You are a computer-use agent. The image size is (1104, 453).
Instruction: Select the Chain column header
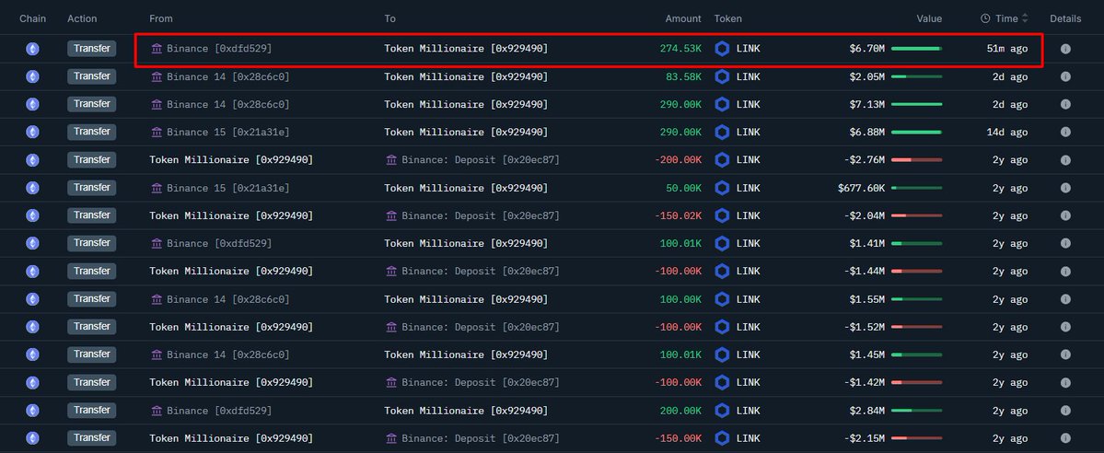coord(32,18)
